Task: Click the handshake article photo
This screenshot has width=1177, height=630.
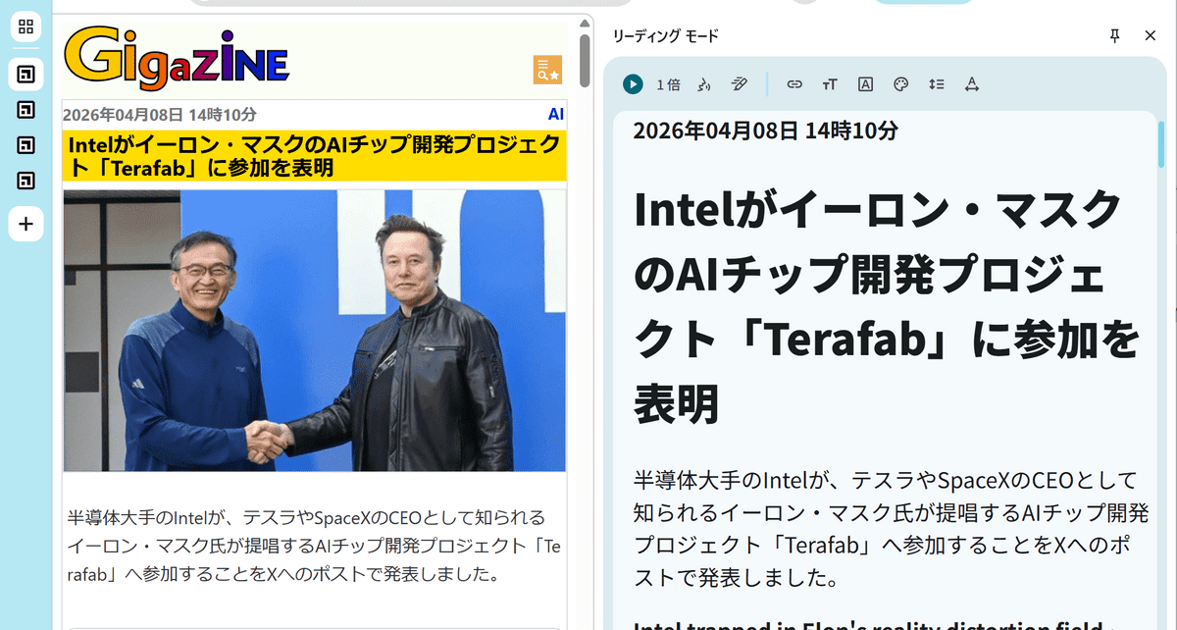Action: pyautogui.click(x=315, y=331)
